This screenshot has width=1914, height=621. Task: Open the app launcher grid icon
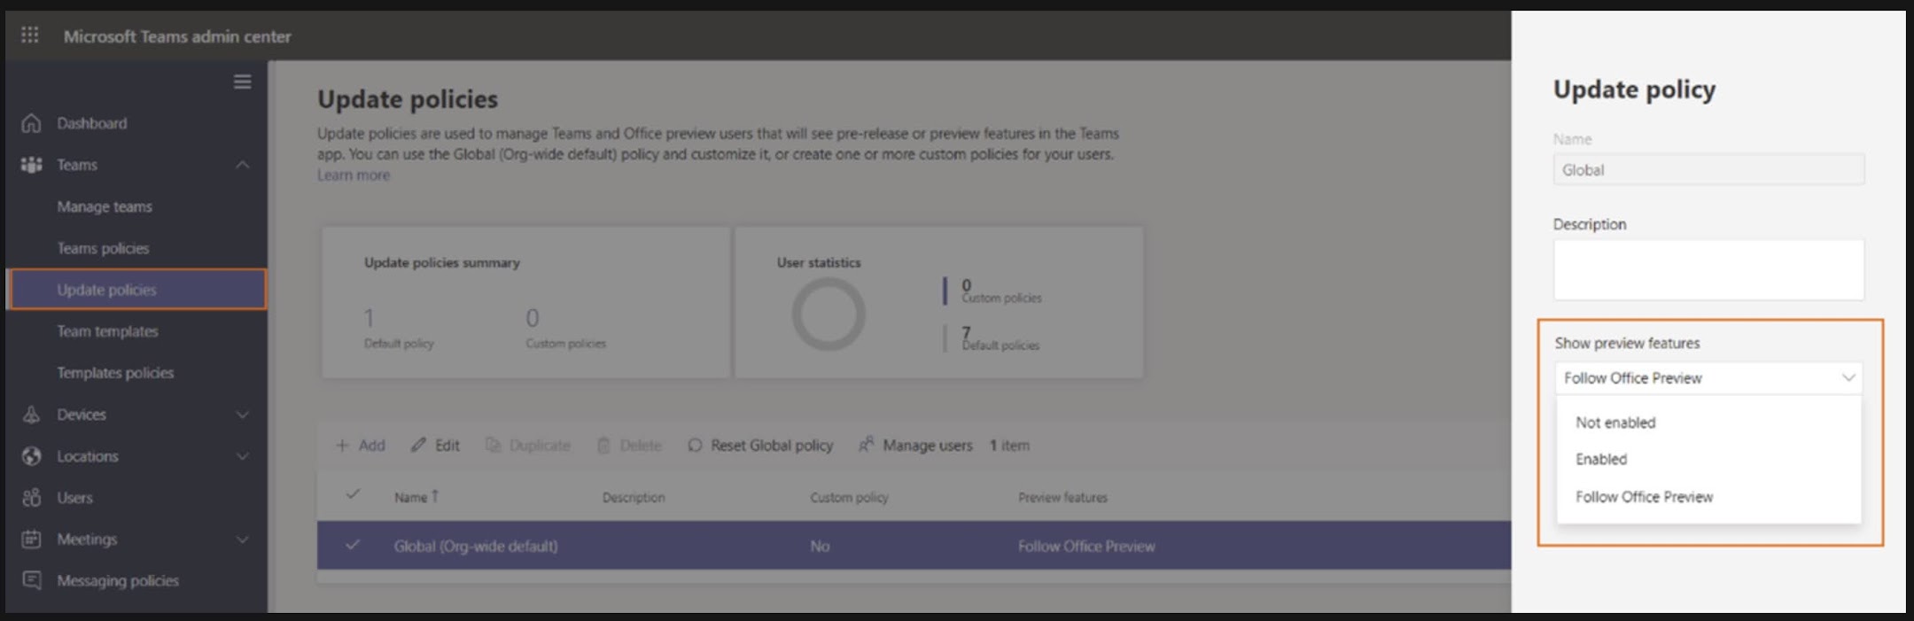click(x=29, y=35)
